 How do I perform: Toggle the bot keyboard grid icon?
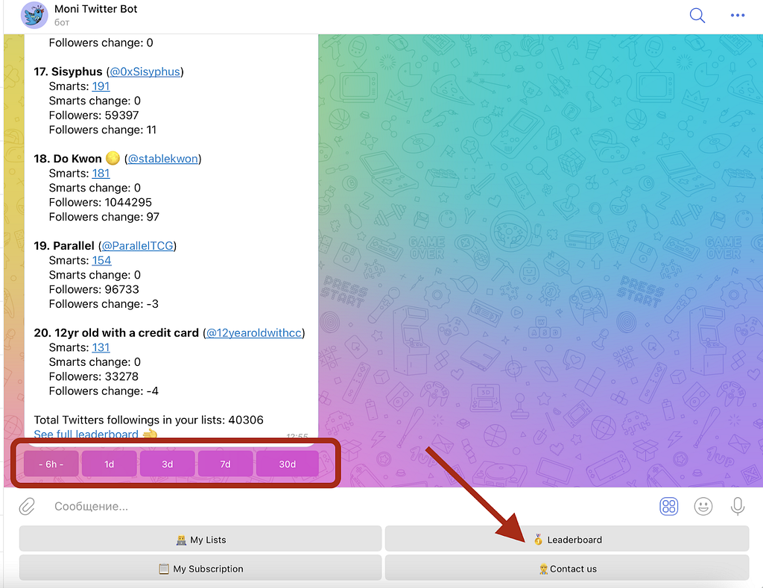[x=668, y=506]
